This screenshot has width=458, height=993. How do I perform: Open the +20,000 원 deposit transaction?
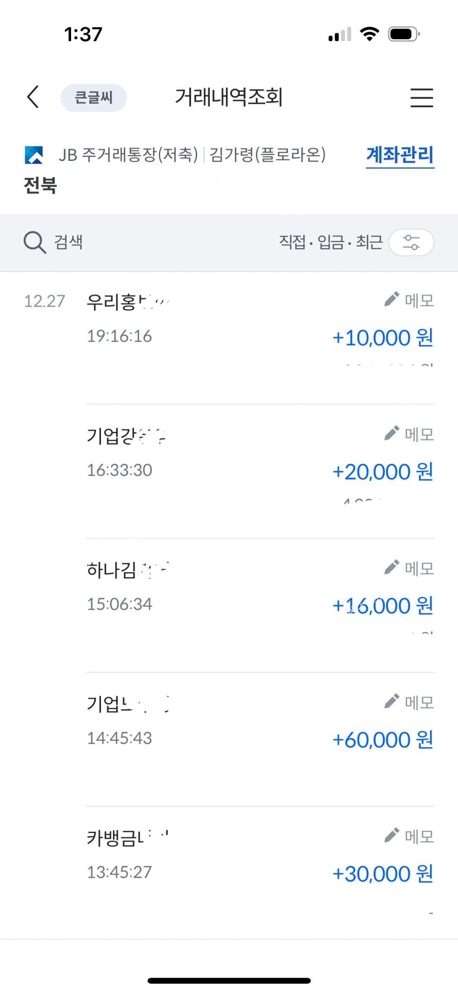click(x=382, y=472)
